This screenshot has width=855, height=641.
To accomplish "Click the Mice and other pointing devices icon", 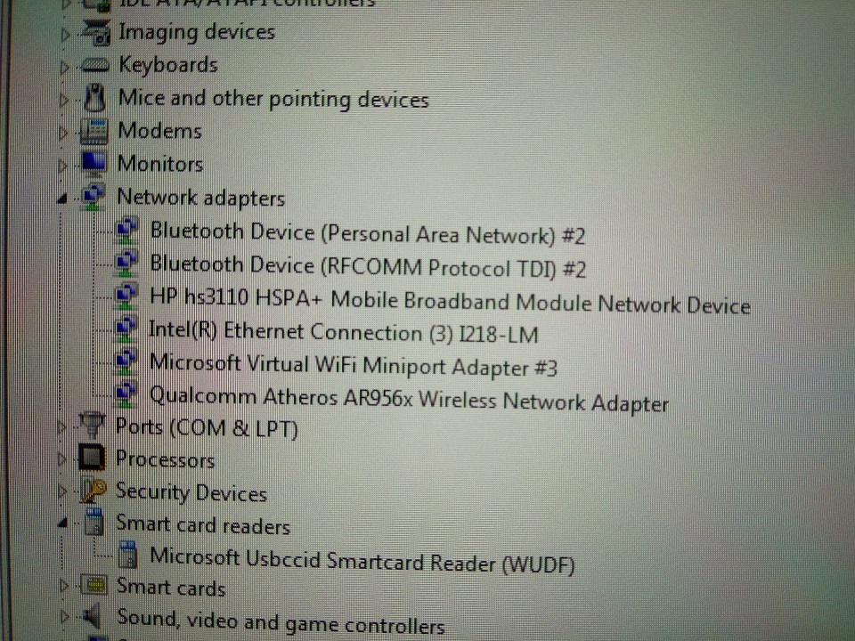I will tap(95, 98).
